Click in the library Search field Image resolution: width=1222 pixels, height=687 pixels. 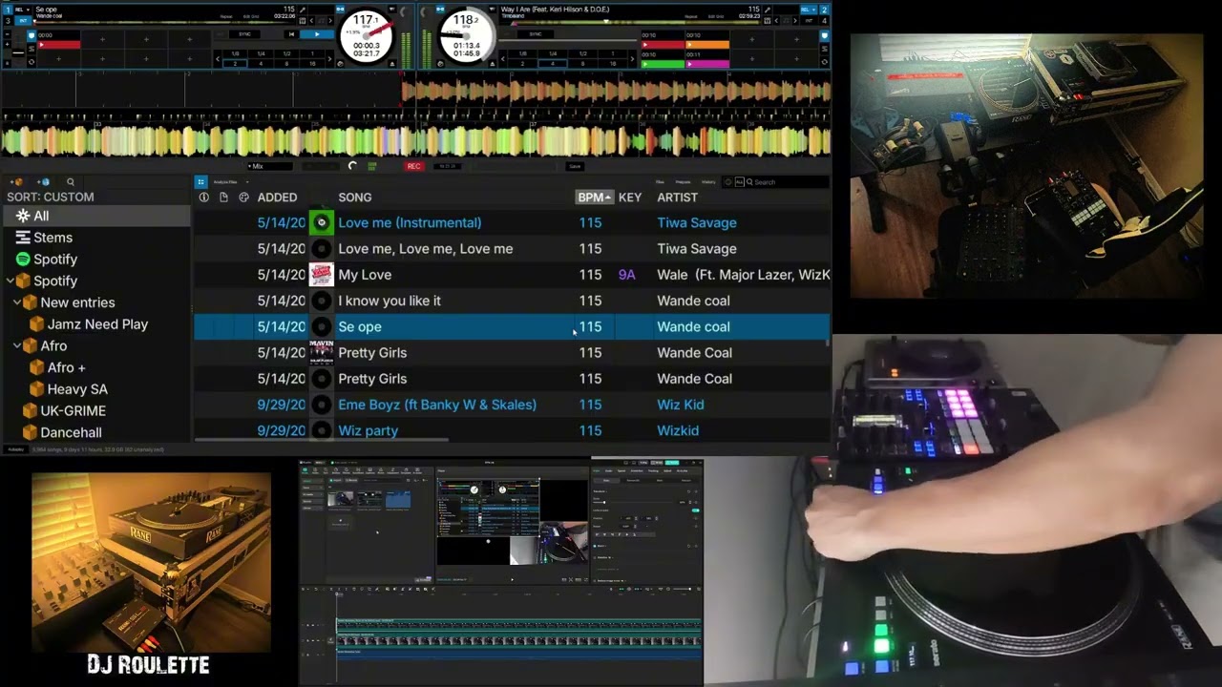(788, 181)
